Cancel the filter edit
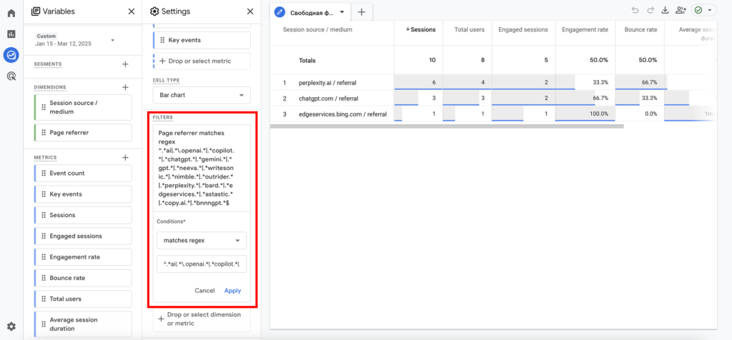732x340 pixels. coord(204,291)
